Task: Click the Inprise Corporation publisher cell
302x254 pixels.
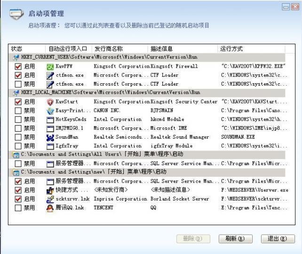Action: pos(120,199)
